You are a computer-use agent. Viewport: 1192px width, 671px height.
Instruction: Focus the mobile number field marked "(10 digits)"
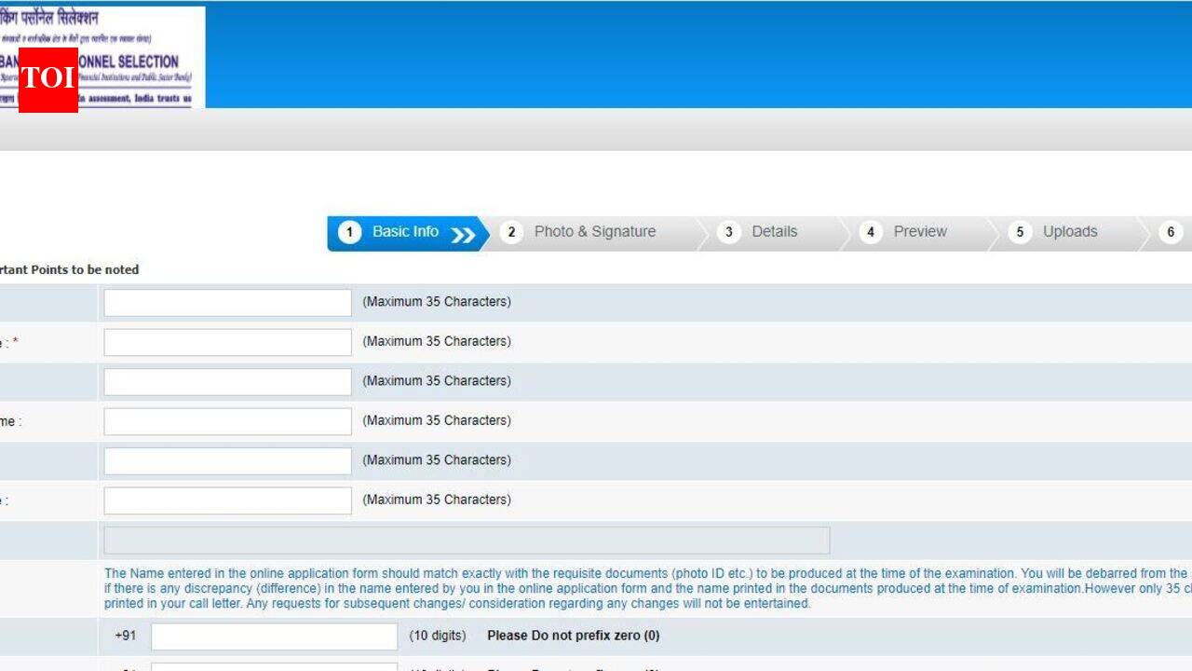(274, 637)
